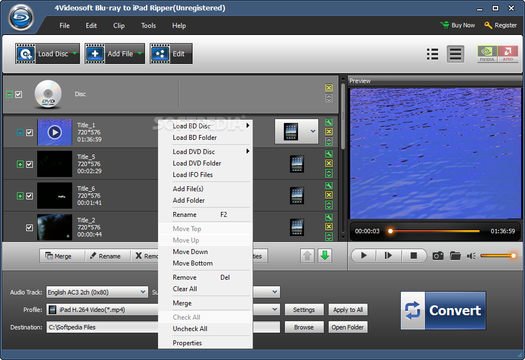The width and height of the screenshot is (525, 360).
Task: Open Title_1 iPad profile dropdown
Action: [313, 131]
